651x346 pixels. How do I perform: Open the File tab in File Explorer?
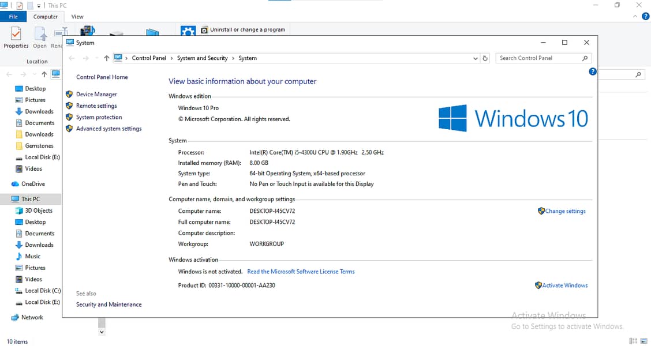[x=13, y=17]
